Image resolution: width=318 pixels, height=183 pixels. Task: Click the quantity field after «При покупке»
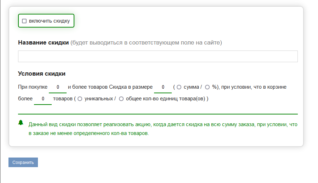click(x=58, y=87)
